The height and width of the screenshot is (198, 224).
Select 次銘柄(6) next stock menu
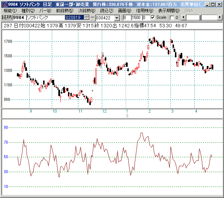(x=87, y=11)
